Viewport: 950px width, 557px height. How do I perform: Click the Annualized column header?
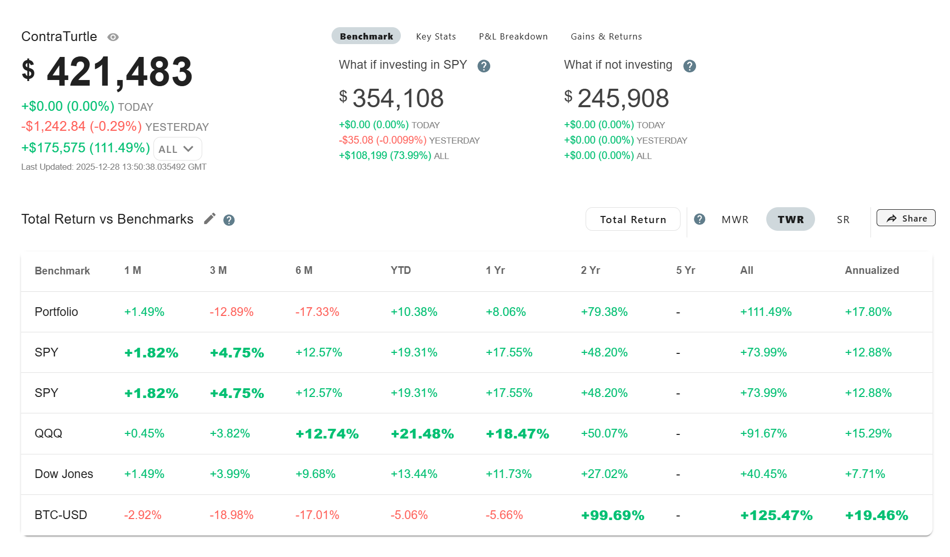871,270
